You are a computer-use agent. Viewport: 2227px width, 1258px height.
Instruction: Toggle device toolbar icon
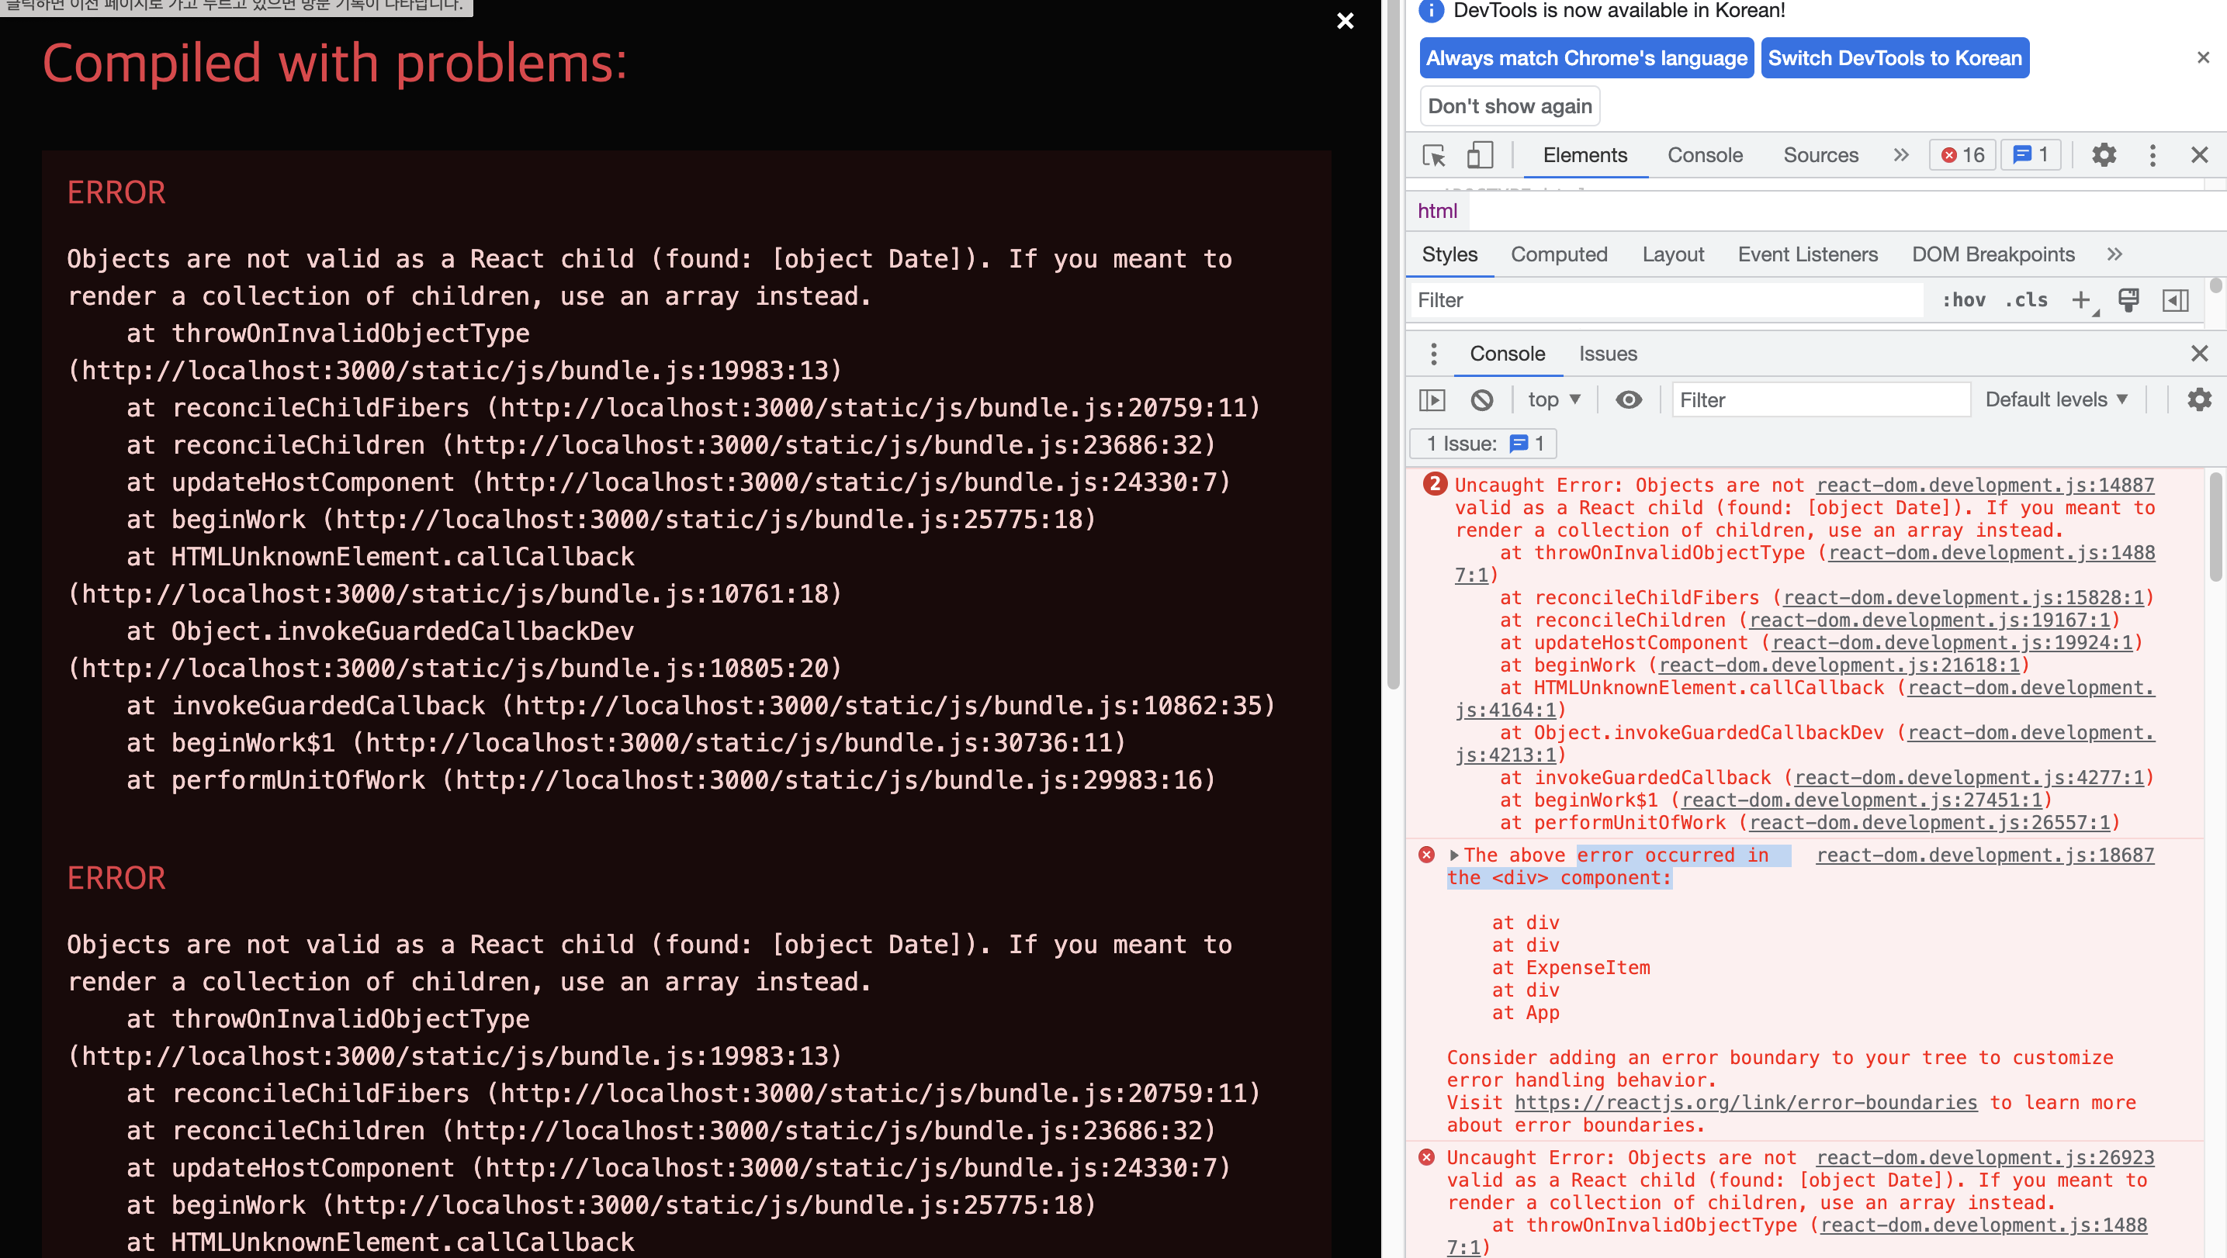pos(1479,156)
